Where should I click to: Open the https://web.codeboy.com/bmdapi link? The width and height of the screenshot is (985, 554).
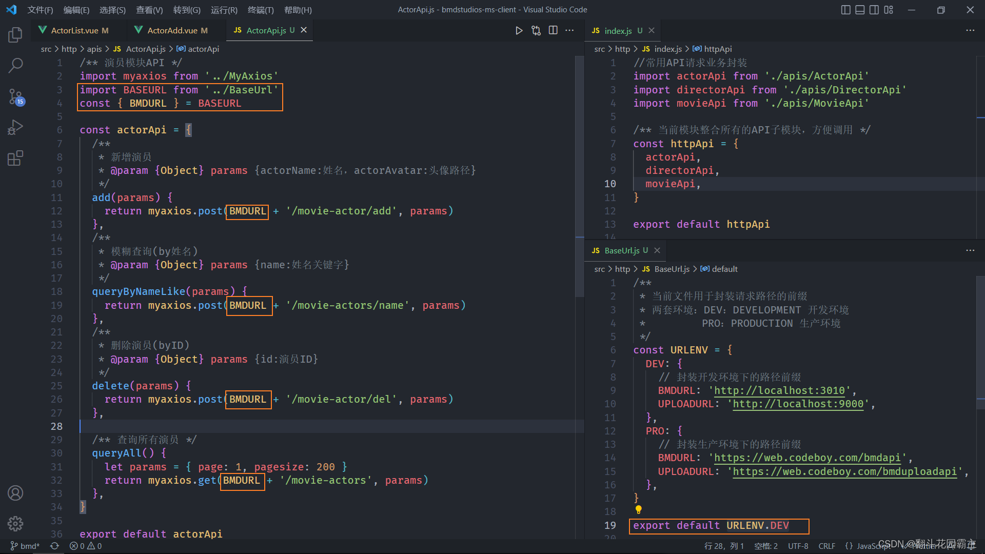point(807,458)
